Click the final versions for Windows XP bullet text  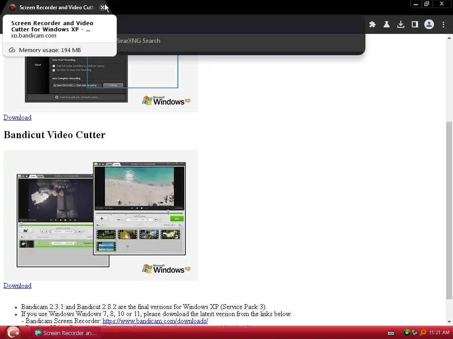click(144, 307)
